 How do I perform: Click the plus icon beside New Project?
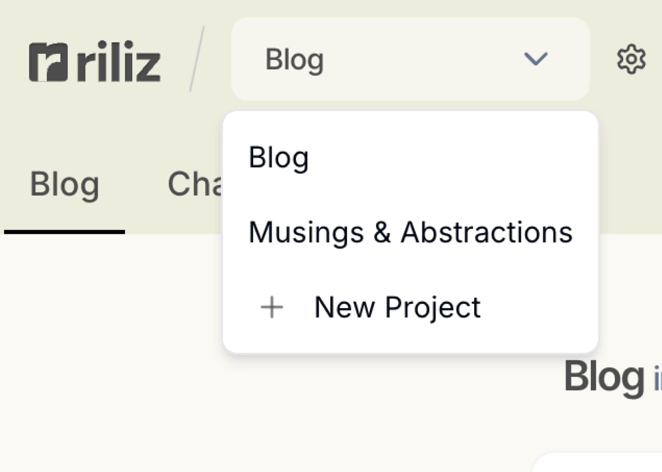tap(272, 307)
